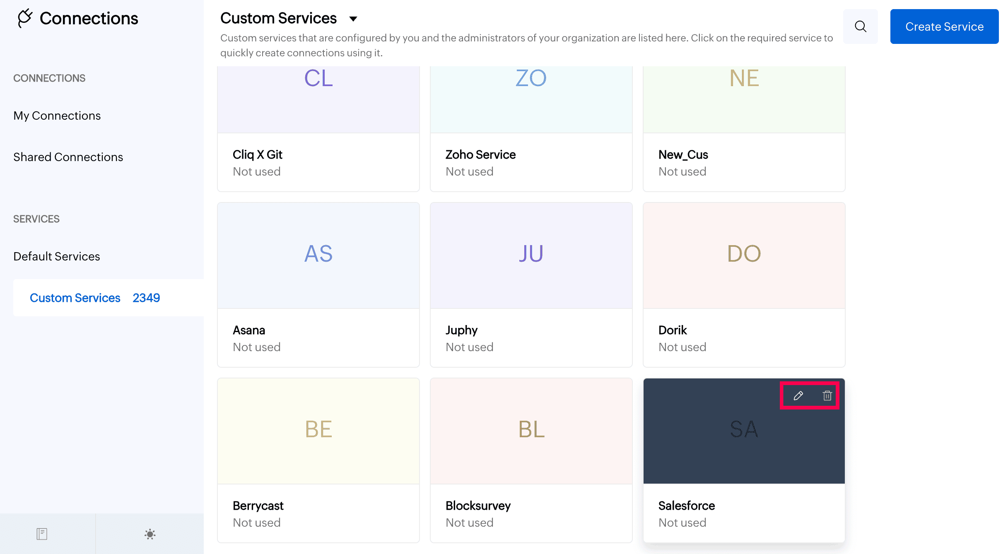The image size is (1008, 554).
Task: Select the Dorik DO service tile
Action: point(744,255)
